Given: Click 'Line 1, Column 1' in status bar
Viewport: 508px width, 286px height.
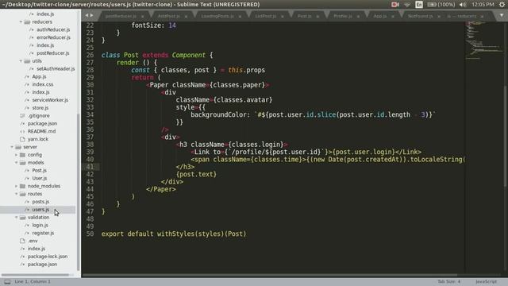Looking at the screenshot, I should [33, 282].
